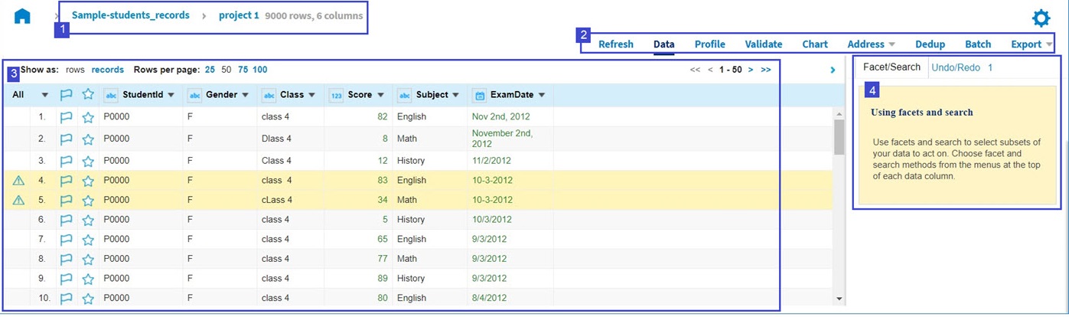Screen dimensions: 1069x317
Task: Switch the view to show as records
Action: (107, 70)
